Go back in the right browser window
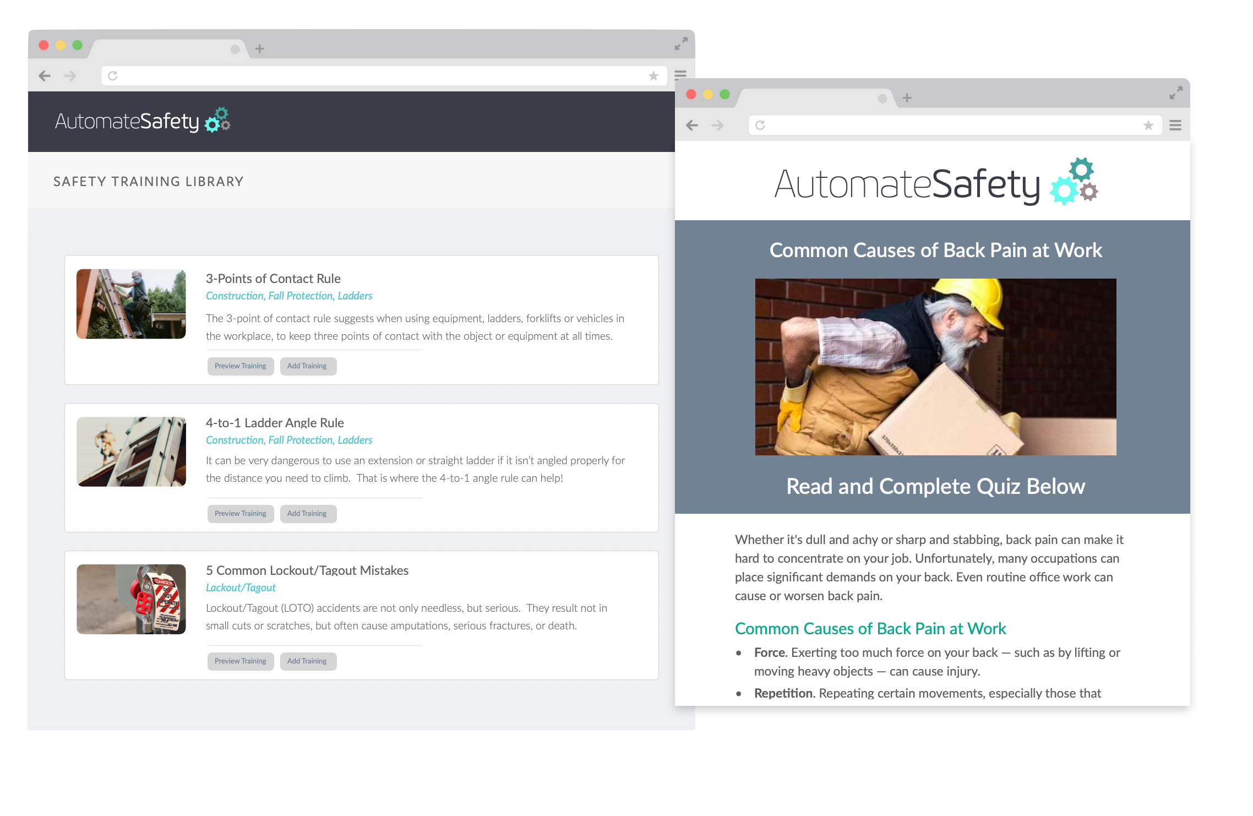1253x816 pixels. tap(692, 126)
